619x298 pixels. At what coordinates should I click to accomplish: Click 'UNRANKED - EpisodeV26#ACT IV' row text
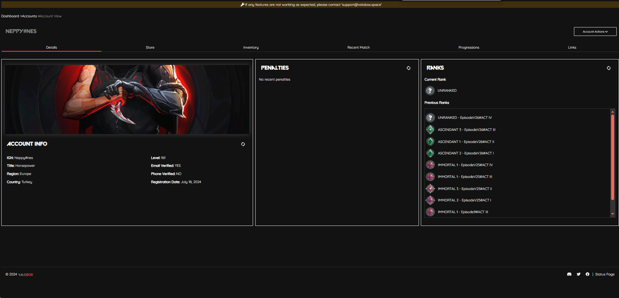[465, 118]
